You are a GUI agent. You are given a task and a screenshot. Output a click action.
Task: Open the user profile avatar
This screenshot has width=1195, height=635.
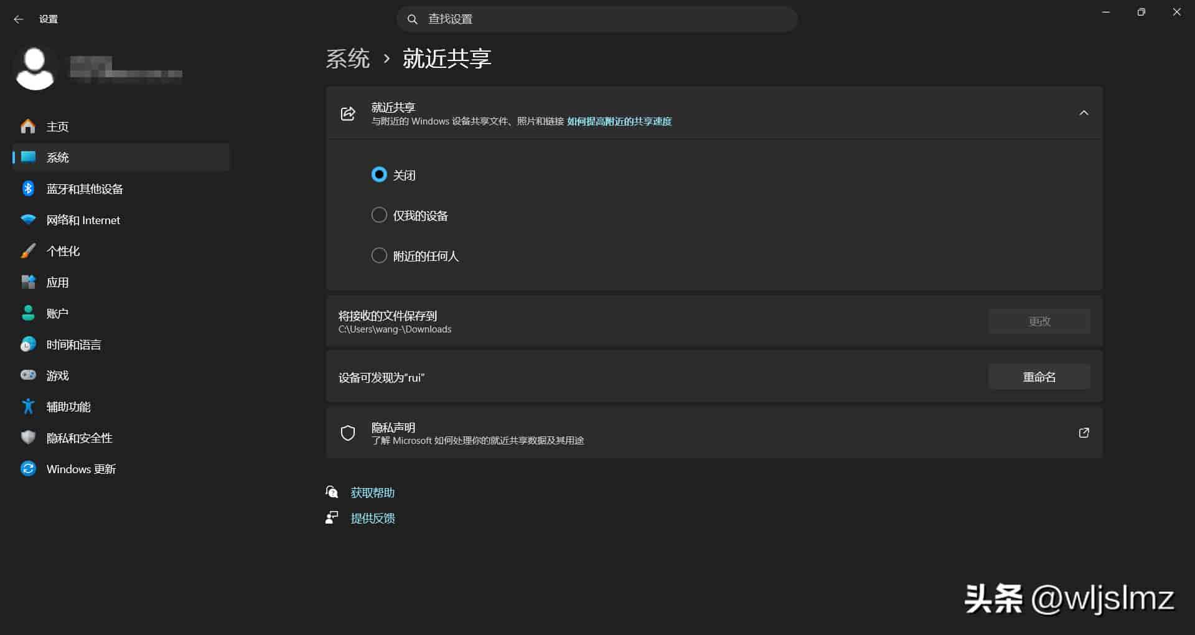coord(35,68)
